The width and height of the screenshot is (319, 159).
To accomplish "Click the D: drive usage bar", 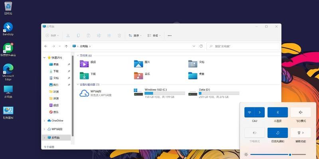I will pos(219,93).
